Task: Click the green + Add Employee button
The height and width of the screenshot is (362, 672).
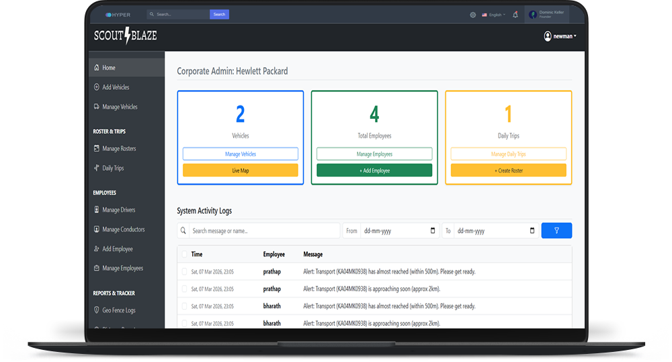Action: click(374, 171)
